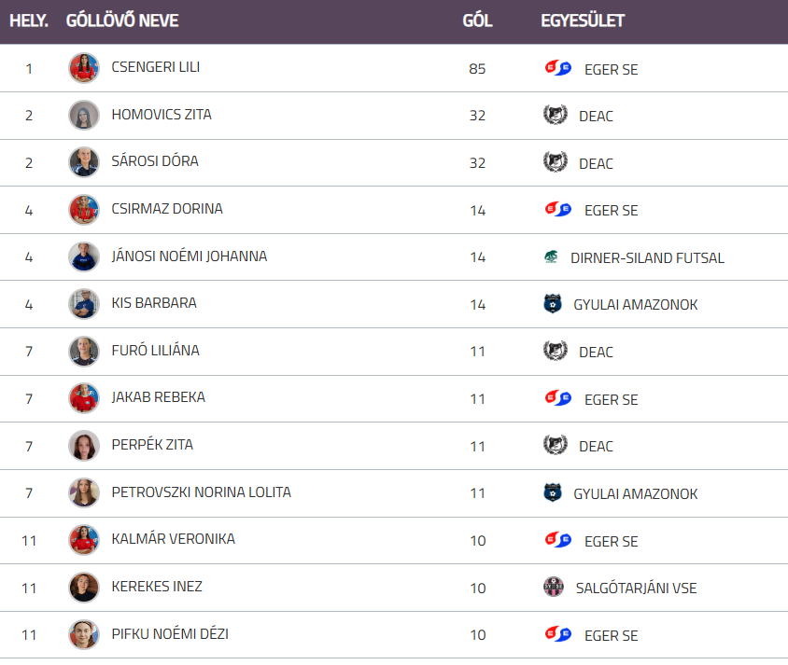Image resolution: width=788 pixels, height=665 pixels.
Task: Select Kalmár Veronika player name
Action: click(x=173, y=539)
